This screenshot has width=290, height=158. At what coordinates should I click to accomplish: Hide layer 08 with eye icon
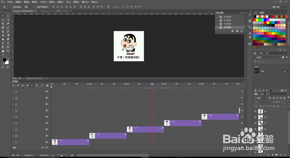click(x=255, y=117)
